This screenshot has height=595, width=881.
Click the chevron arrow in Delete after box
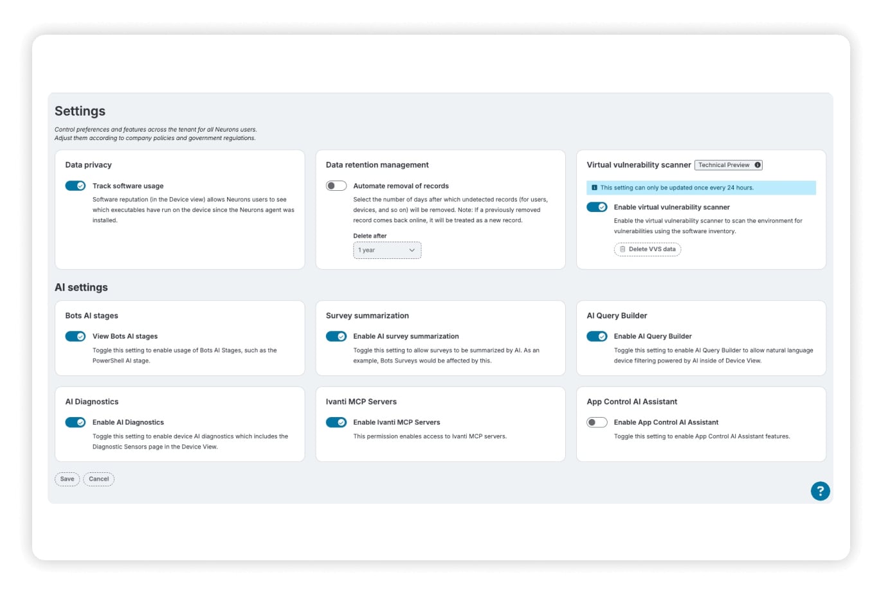pyautogui.click(x=412, y=251)
